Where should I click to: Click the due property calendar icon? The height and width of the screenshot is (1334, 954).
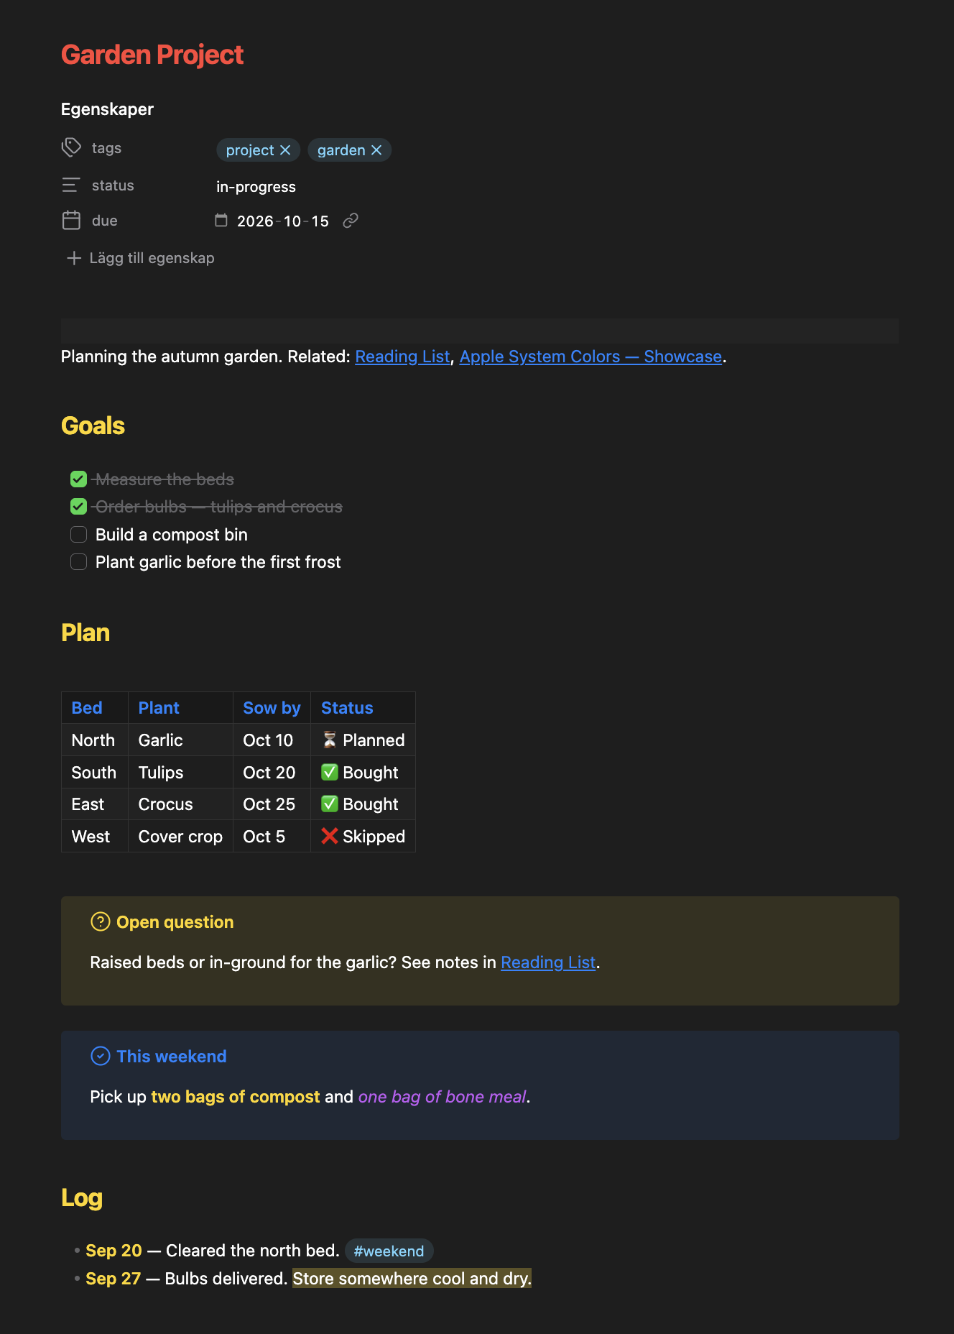pos(71,220)
